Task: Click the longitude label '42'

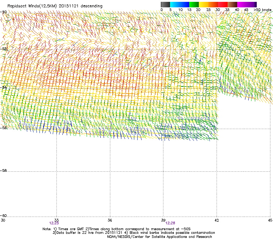Action: (217, 220)
